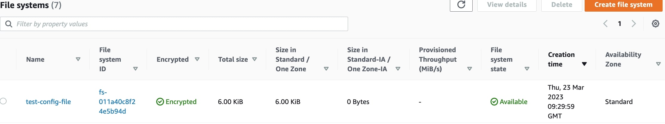Click the refresh file systems icon

coord(461,5)
